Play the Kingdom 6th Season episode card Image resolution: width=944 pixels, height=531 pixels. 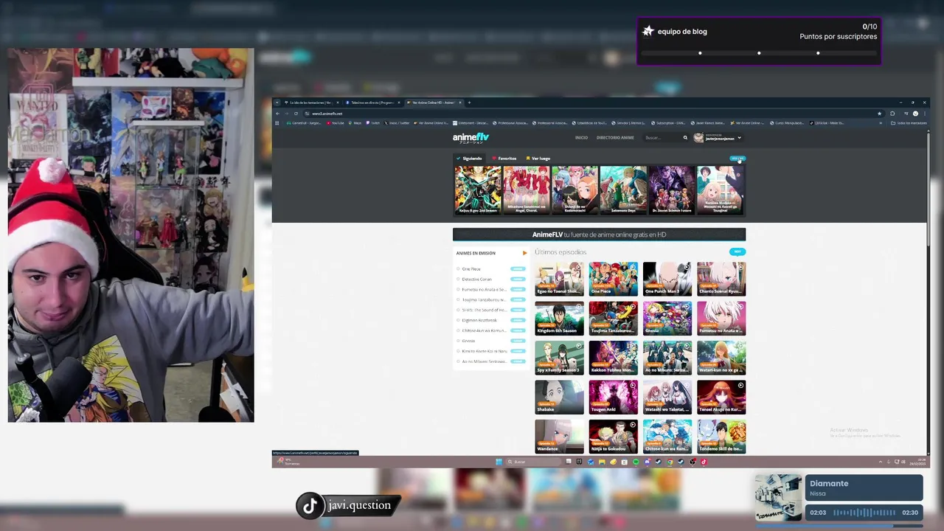point(559,319)
